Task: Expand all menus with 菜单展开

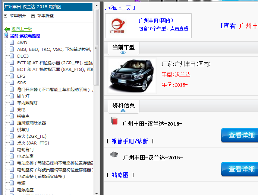Action: [18, 16]
